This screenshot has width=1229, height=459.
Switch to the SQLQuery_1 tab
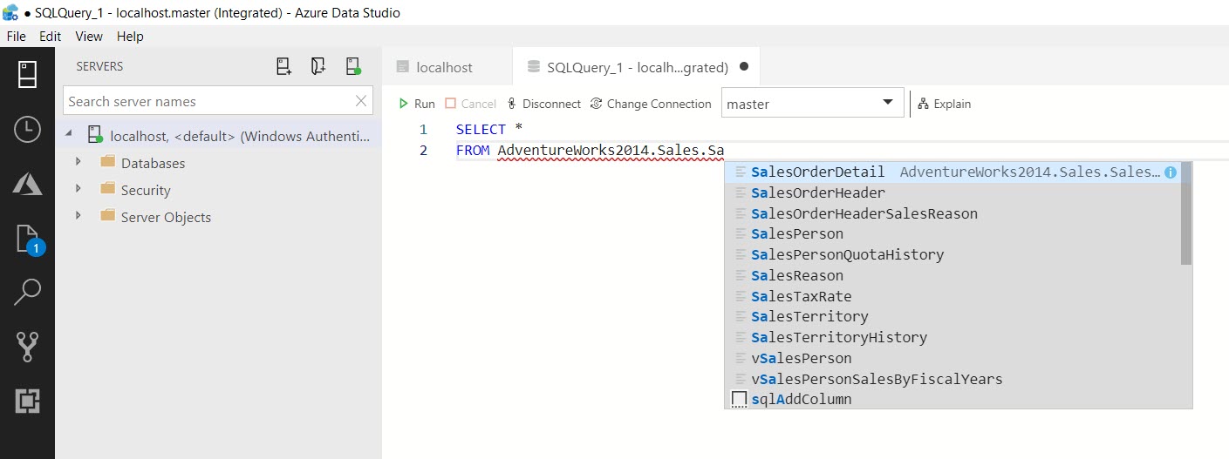[x=637, y=67]
